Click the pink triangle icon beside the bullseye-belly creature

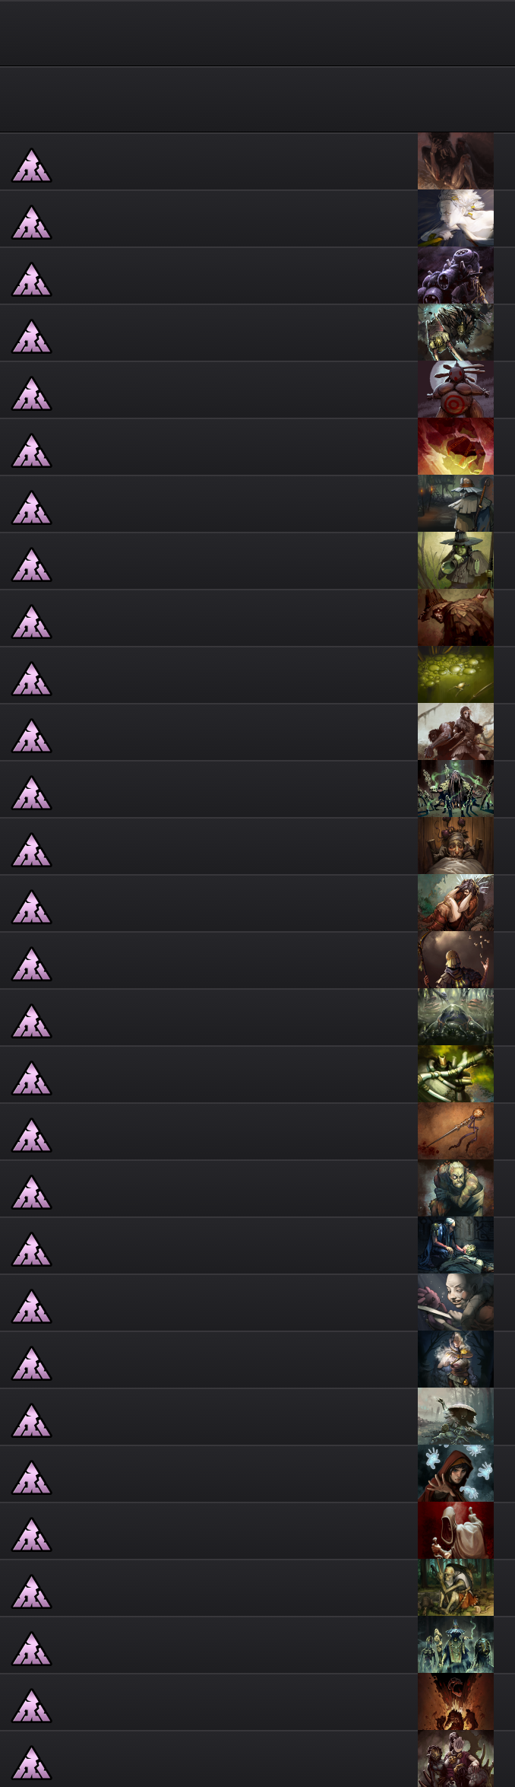coord(31,393)
